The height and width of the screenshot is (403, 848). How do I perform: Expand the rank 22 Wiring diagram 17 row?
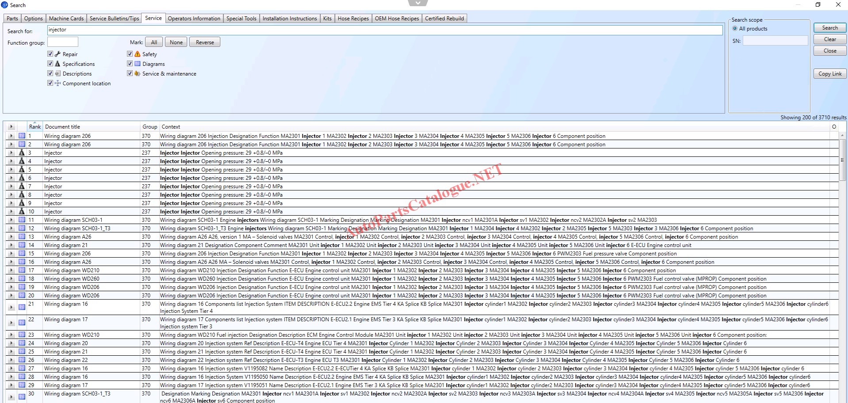[x=11, y=323]
